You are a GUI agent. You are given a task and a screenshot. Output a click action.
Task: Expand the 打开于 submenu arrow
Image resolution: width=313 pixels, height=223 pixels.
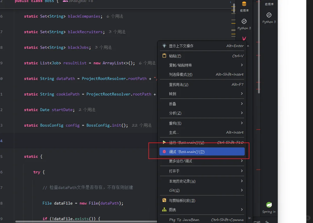(242, 171)
